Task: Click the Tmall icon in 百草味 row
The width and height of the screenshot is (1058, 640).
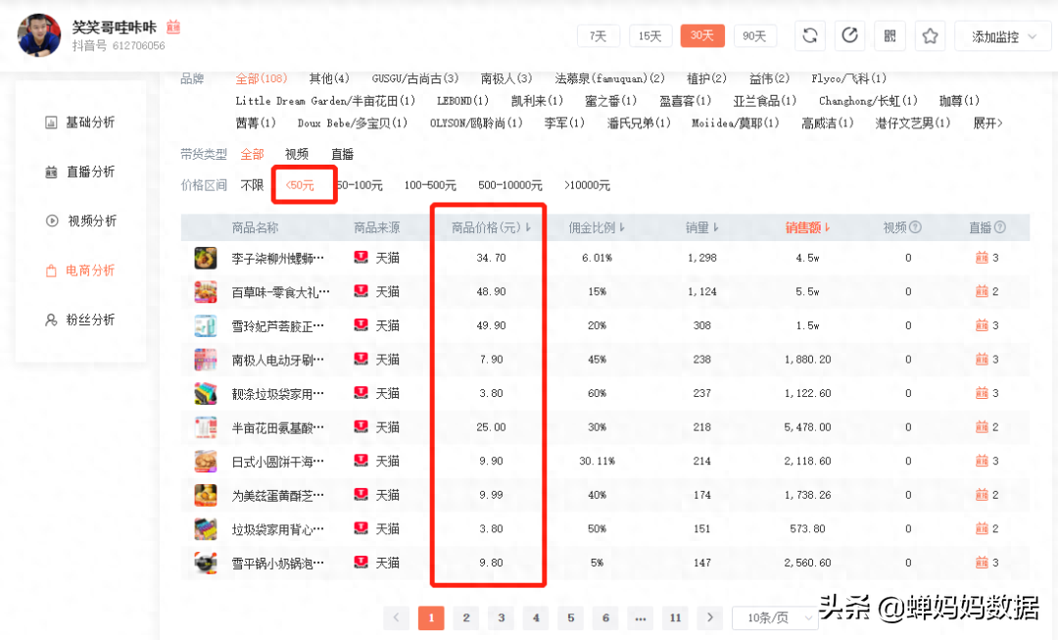Action: (x=361, y=291)
